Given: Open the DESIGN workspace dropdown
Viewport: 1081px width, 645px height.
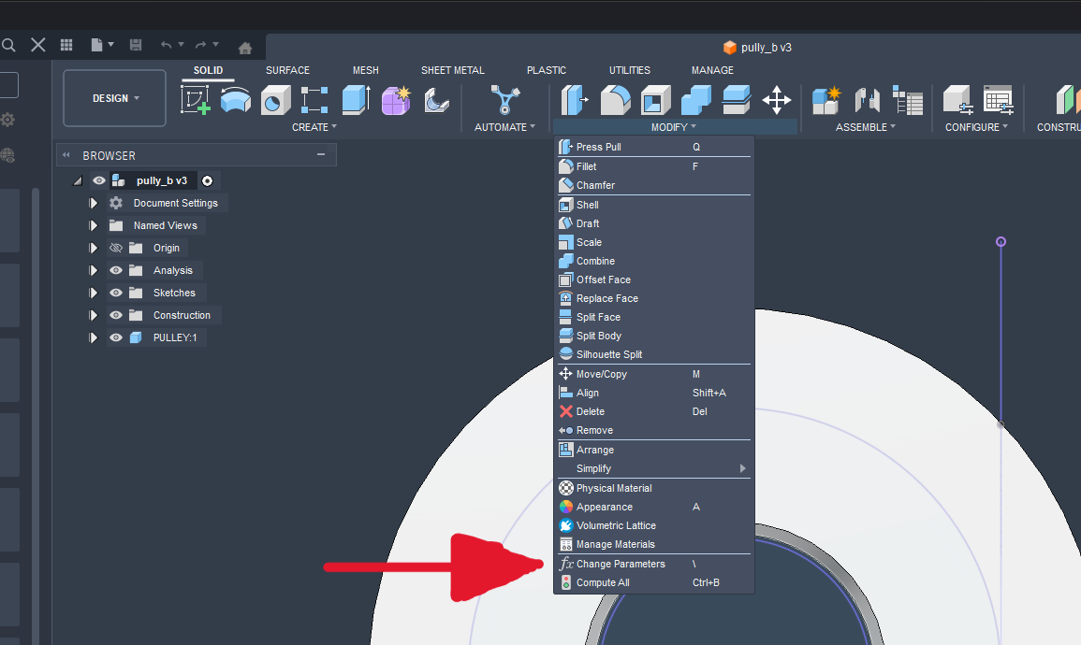Looking at the screenshot, I should 114,98.
